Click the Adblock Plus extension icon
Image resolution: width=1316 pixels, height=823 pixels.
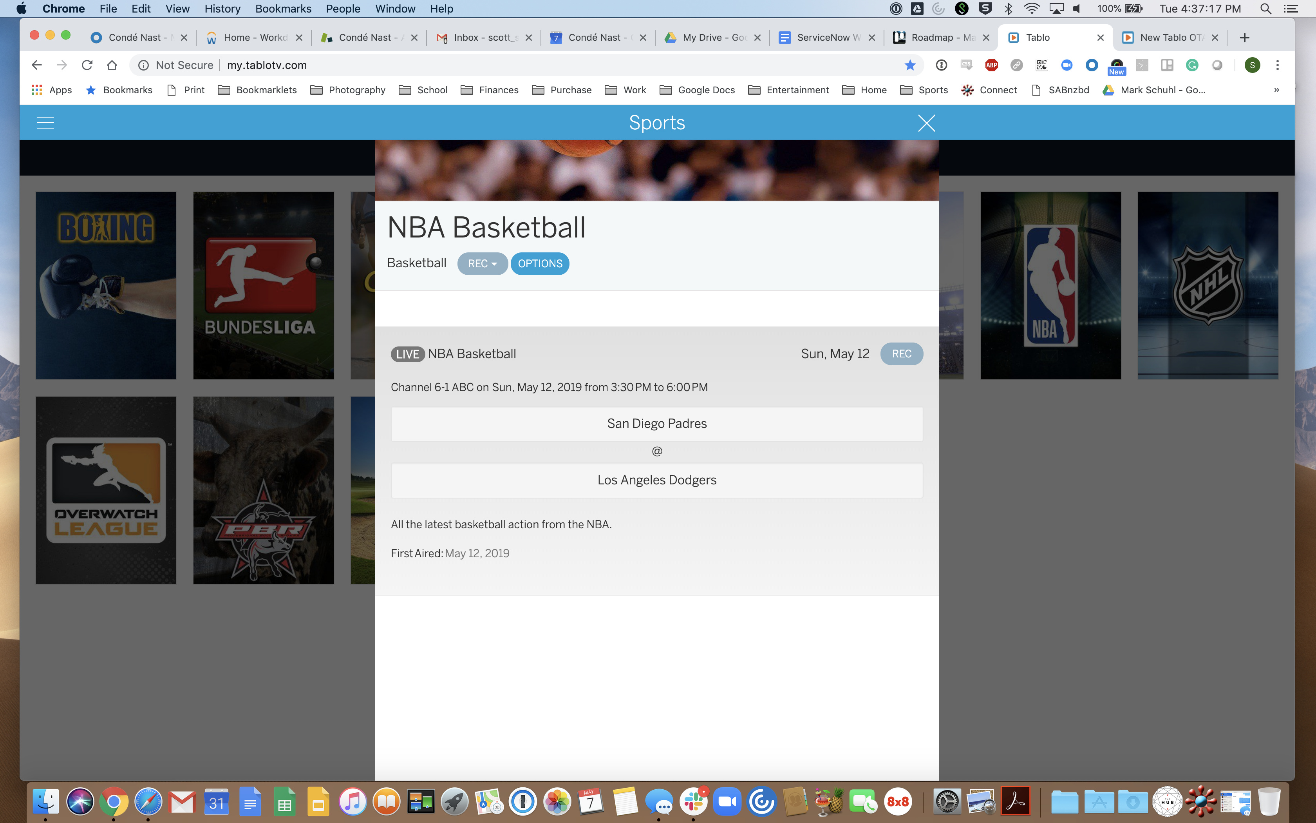click(991, 65)
